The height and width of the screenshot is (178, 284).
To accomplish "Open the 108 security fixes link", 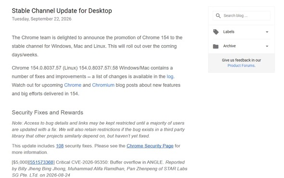I will [60, 146].
